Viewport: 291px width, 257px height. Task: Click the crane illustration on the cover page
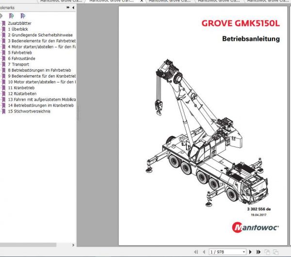(x=207, y=133)
